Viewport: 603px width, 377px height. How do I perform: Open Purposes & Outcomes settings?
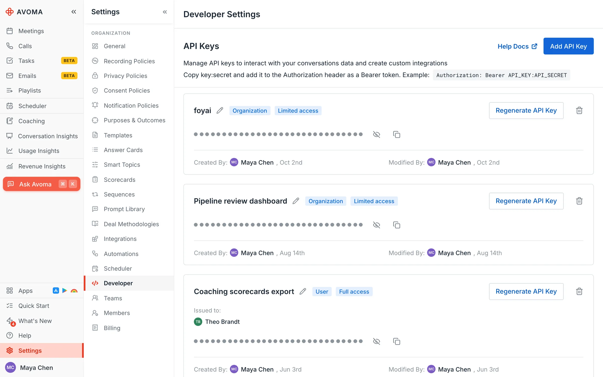(x=129, y=120)
